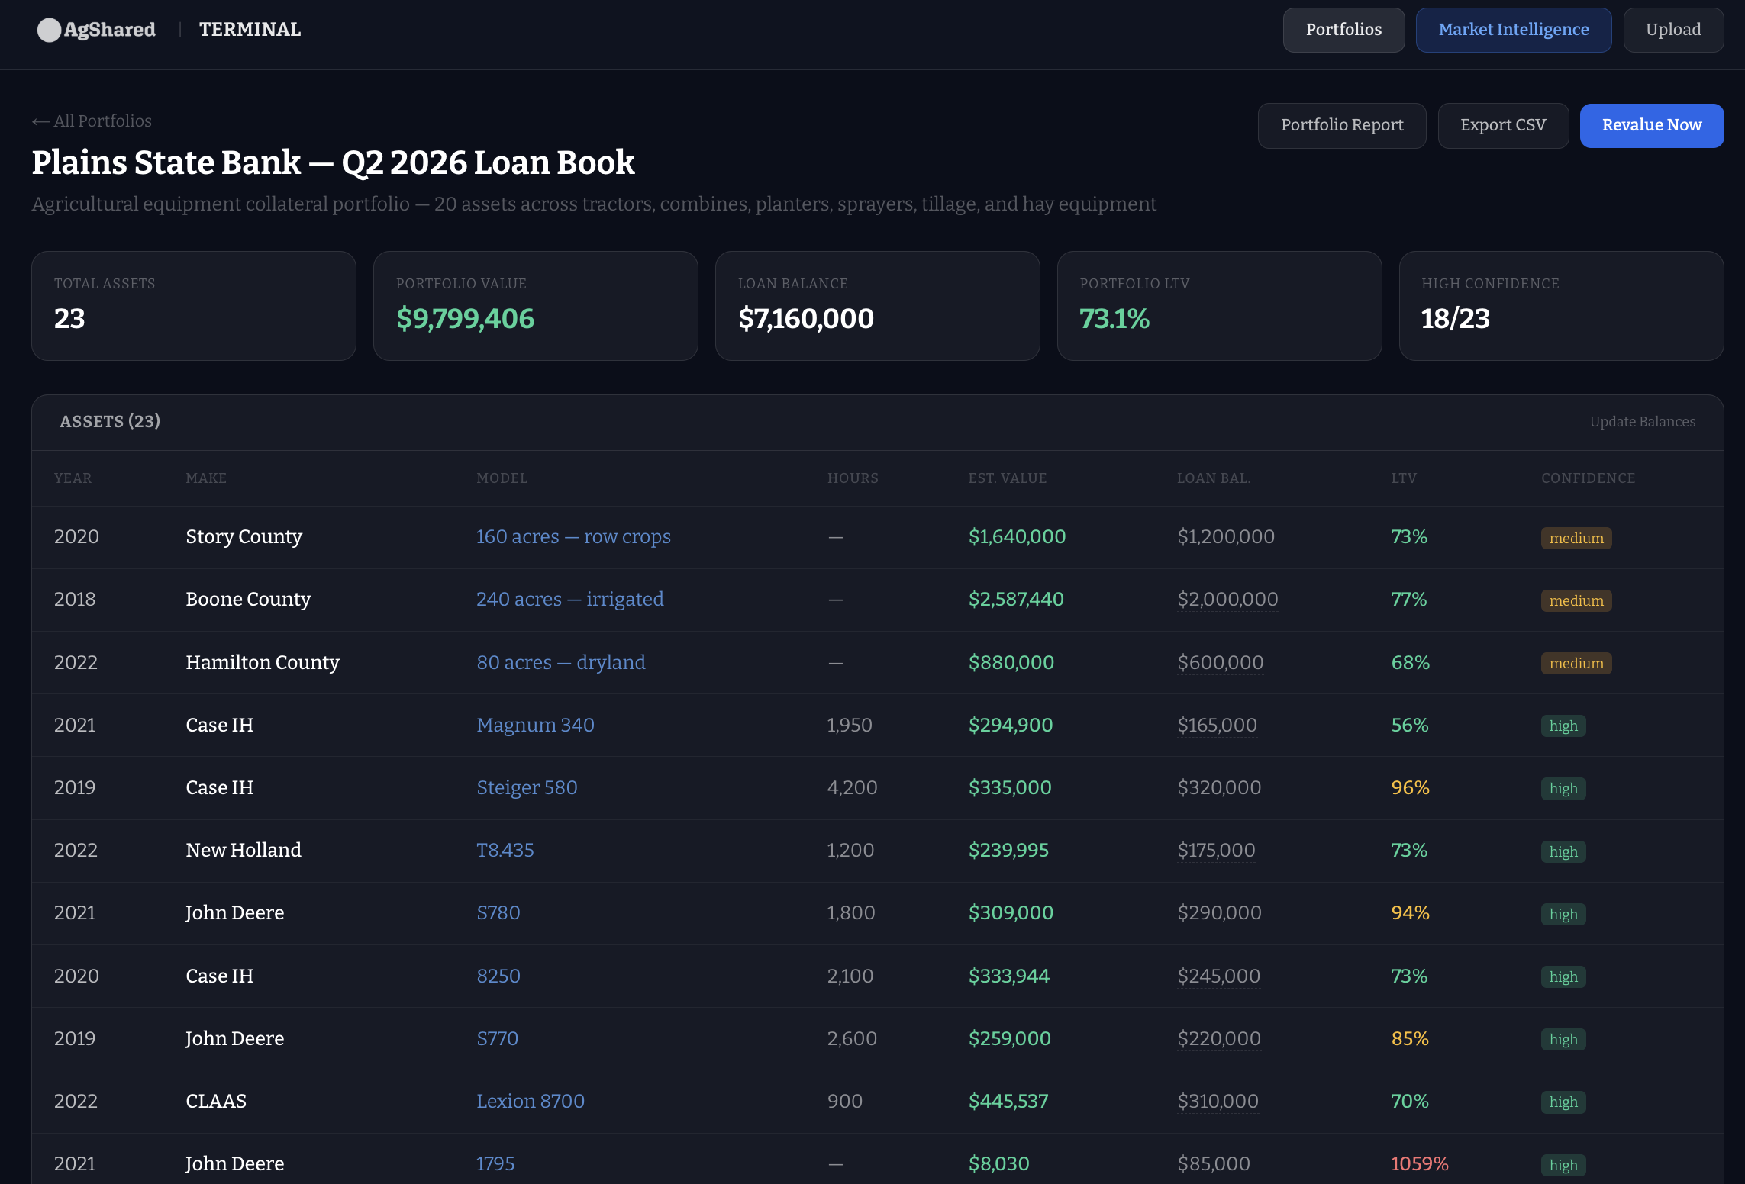Image resolution: width=1745 pixels, height=1184 pixels.
Task: Click the Export CSV button
Action: (x=1503, y=125)
